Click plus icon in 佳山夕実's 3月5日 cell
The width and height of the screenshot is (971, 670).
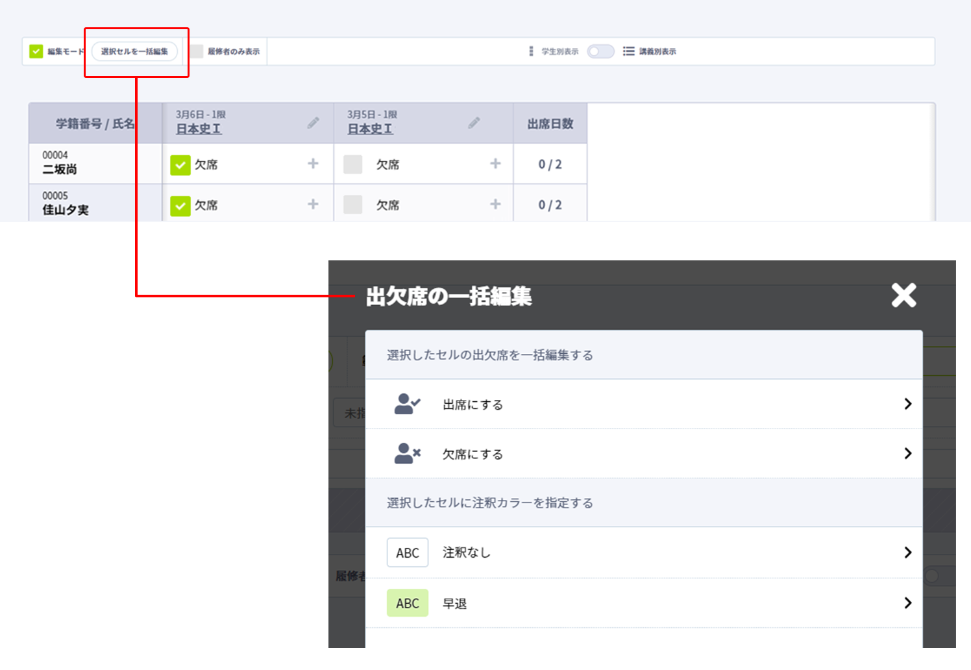coord(495,204)
